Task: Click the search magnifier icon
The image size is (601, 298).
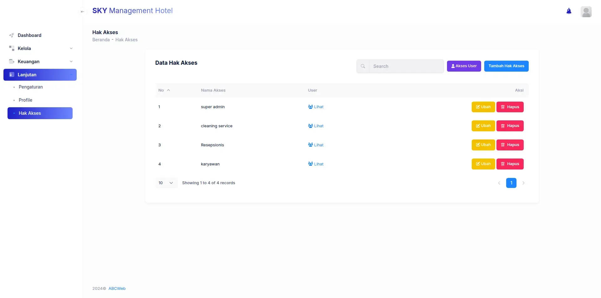Action: tap(363, 66)
